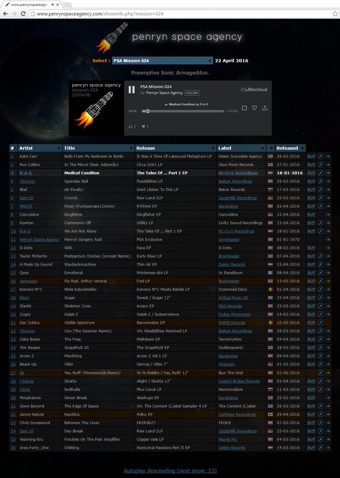
Task: Click the headphones listen count icon
Action: click(130, 127)
